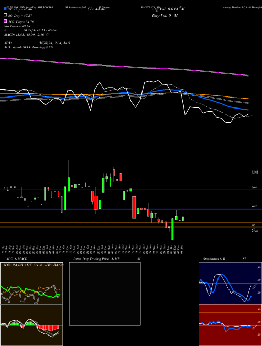Click the white 50 Day EMA legend swatch
The width and height of the screenshot is (262, 346).
click(x=6, y=15)
